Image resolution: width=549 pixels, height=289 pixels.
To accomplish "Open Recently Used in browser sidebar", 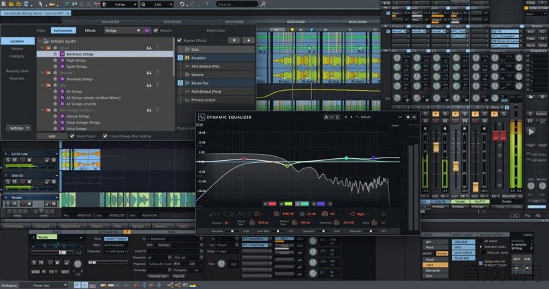I will pos(17,71).
